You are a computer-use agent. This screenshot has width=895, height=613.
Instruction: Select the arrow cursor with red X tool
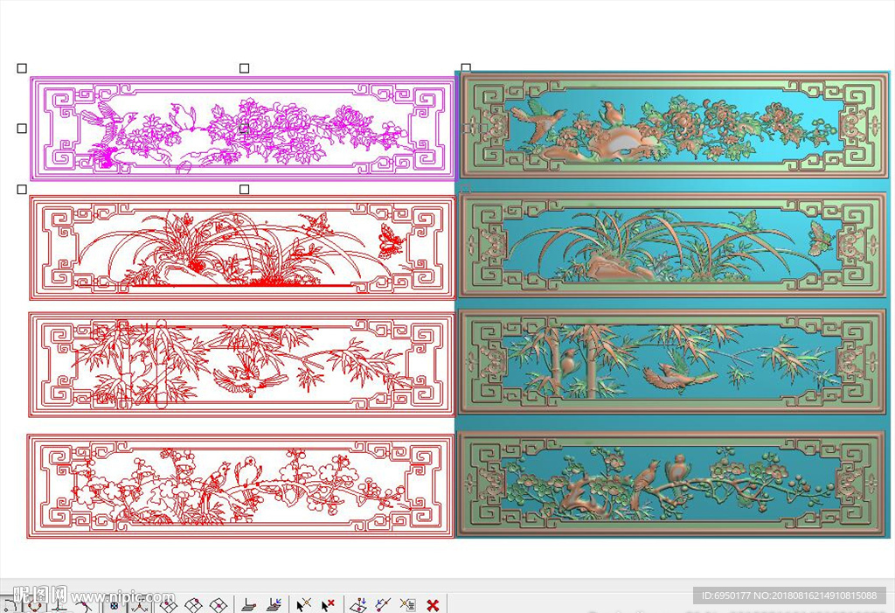pos(328,605)
